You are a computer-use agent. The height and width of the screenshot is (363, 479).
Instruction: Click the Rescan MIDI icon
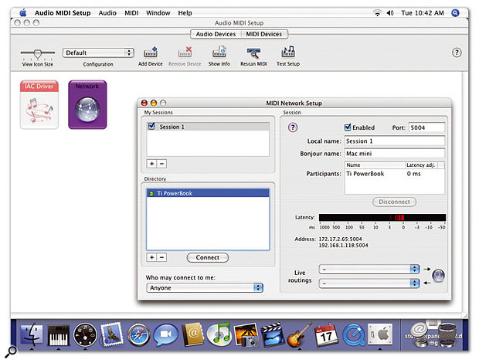click(x=253, y=53)
